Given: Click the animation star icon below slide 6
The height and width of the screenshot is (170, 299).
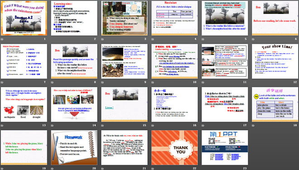Looking at the screenshot, I should (253, 39).
